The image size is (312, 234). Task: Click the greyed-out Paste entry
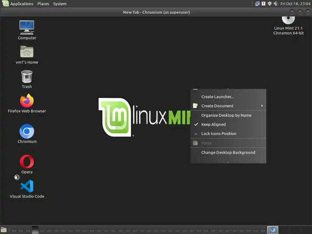[228, 143]
